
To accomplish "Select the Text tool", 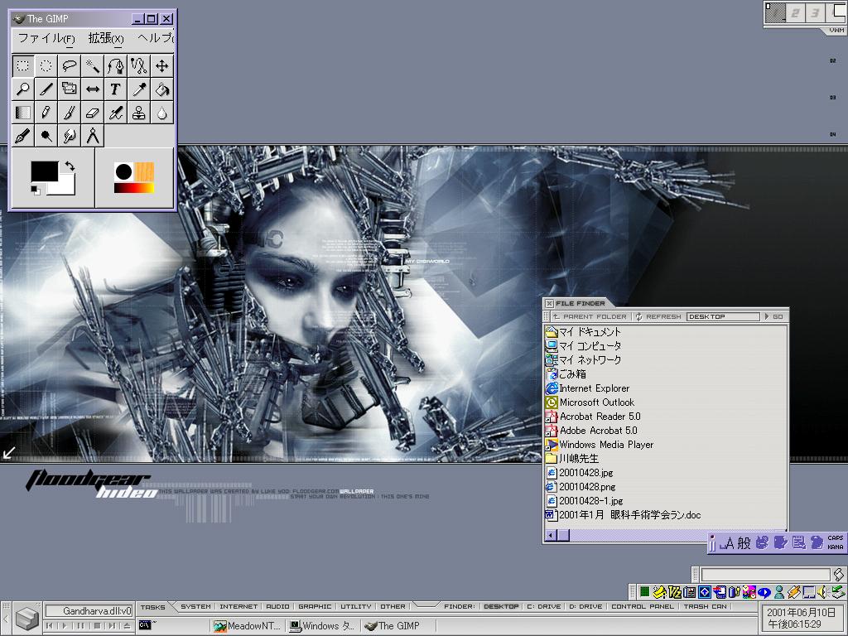I will 116,89.
